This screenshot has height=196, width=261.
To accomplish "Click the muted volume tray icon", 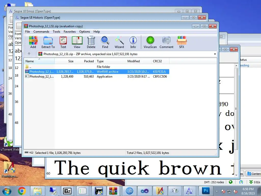I will [x=235, y=191].
